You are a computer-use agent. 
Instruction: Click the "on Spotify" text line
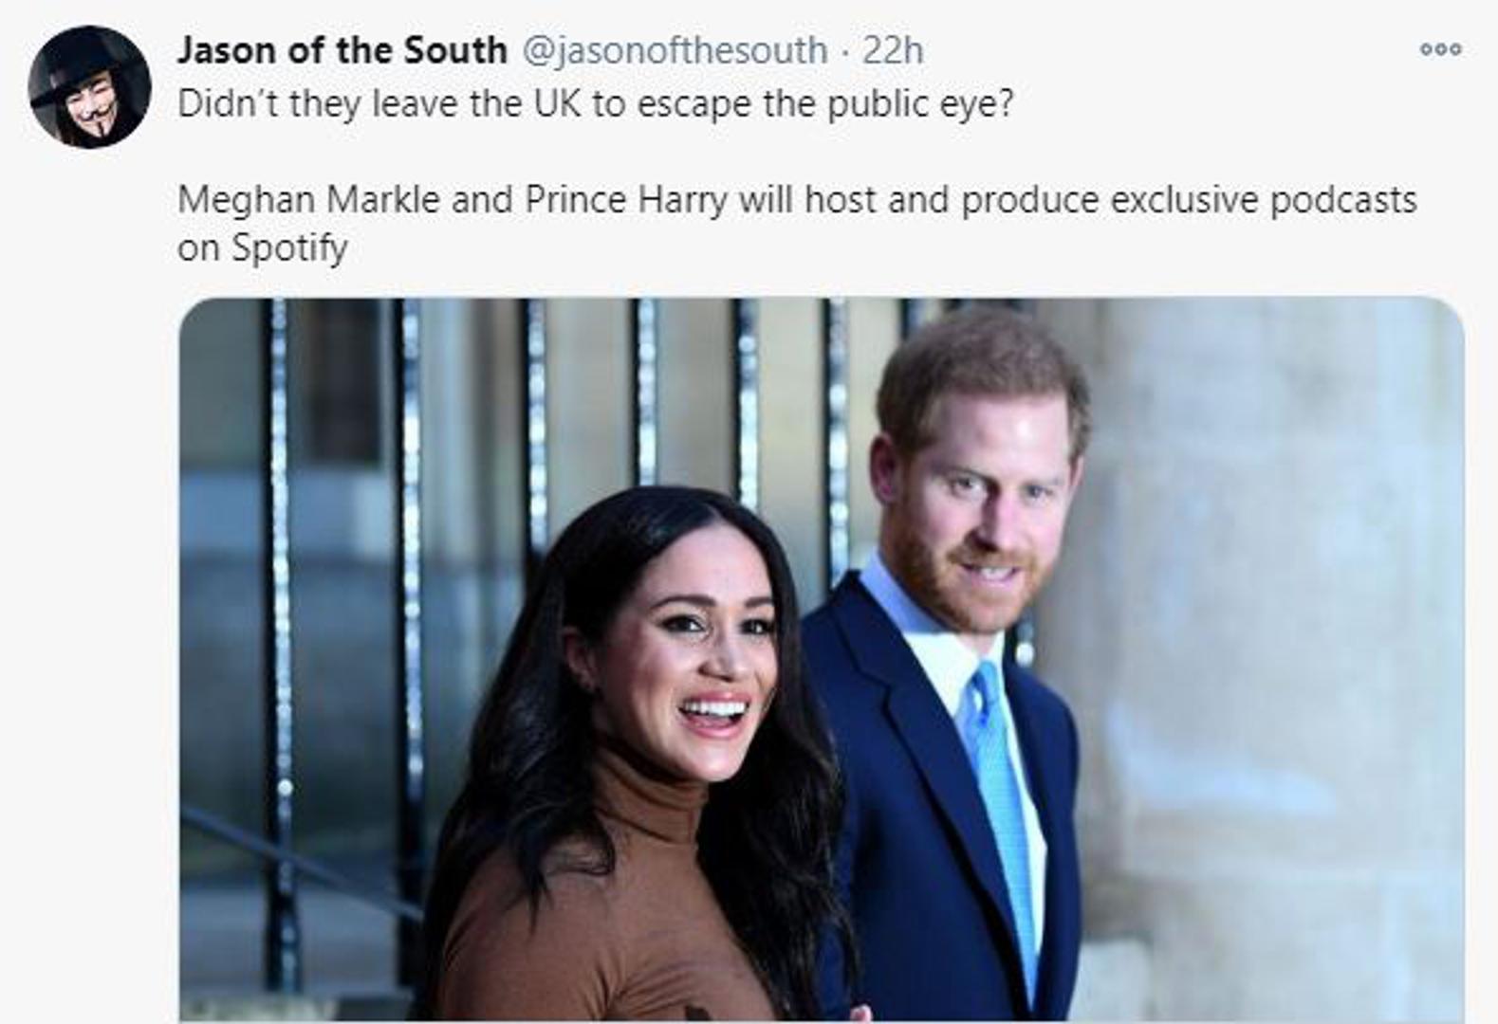pyautogui.click(x=262, y=248)
